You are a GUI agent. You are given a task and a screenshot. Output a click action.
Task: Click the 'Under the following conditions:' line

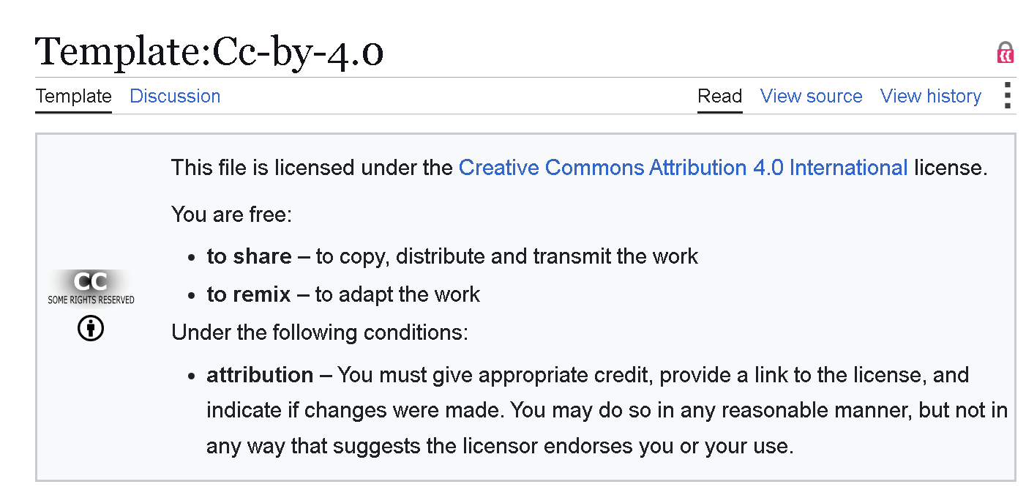[319, 332]
